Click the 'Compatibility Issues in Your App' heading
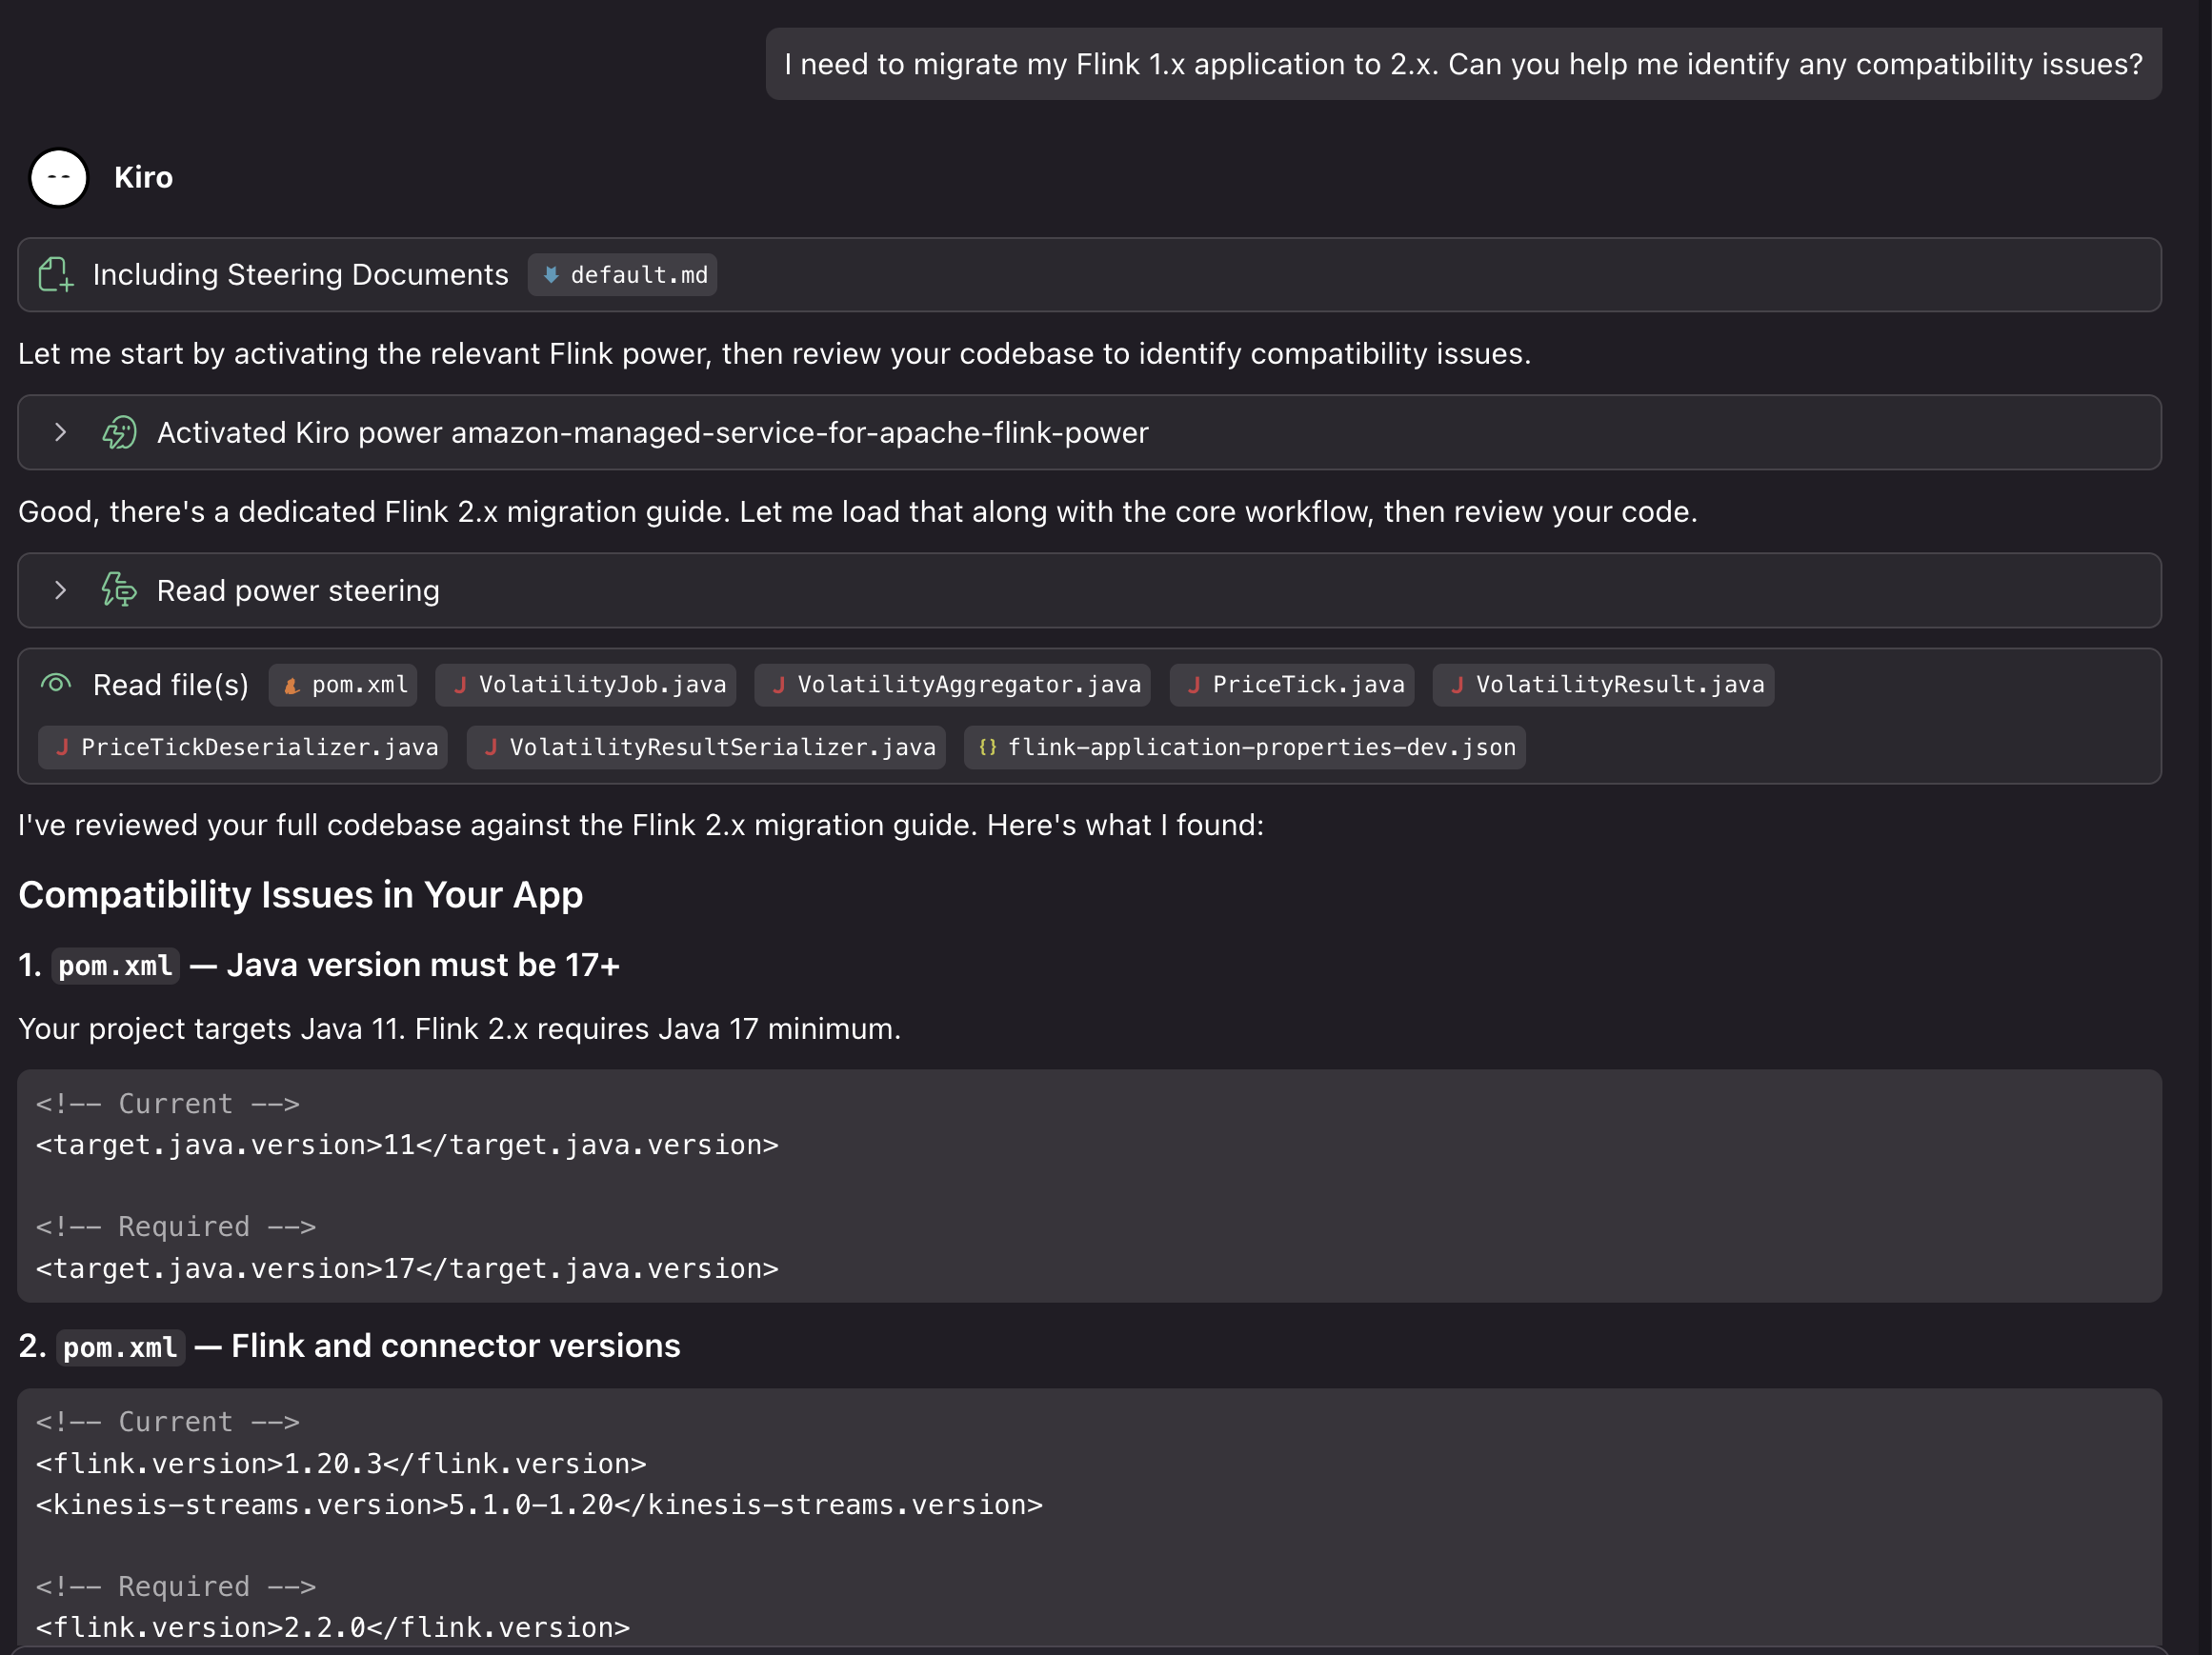Screen dimensions: 2212x1655 pyautogui.click(x=300, y=895)
